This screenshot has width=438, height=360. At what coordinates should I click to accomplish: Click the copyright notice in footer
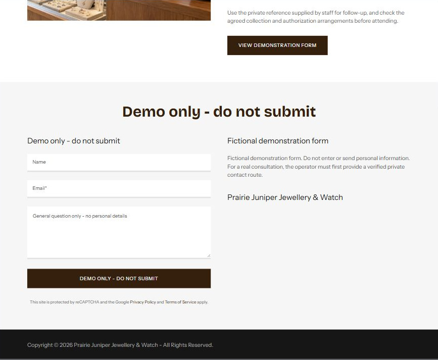click(120, 345)
